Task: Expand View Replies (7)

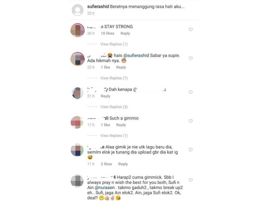Action: [114, 78]
